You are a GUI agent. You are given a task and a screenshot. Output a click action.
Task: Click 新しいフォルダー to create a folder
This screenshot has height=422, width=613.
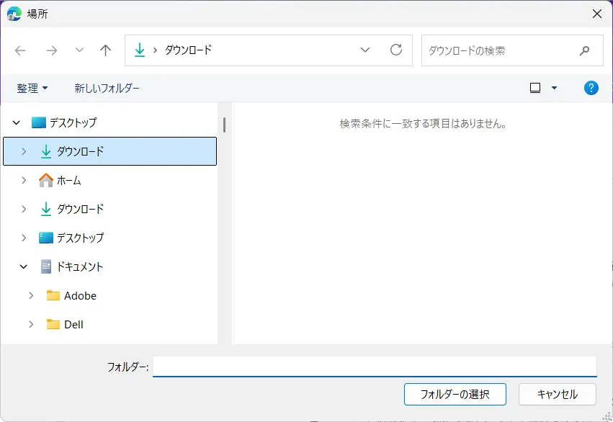[x=107, y=88]
